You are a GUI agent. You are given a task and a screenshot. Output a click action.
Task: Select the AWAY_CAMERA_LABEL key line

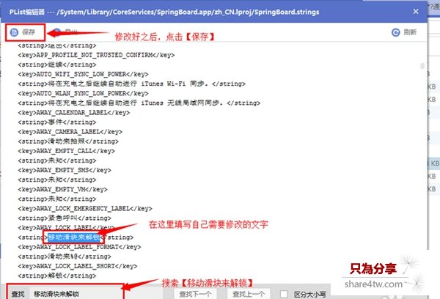coord(70,132)
